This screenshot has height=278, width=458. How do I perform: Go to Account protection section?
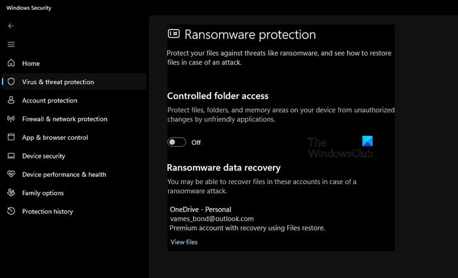[50, 100]
